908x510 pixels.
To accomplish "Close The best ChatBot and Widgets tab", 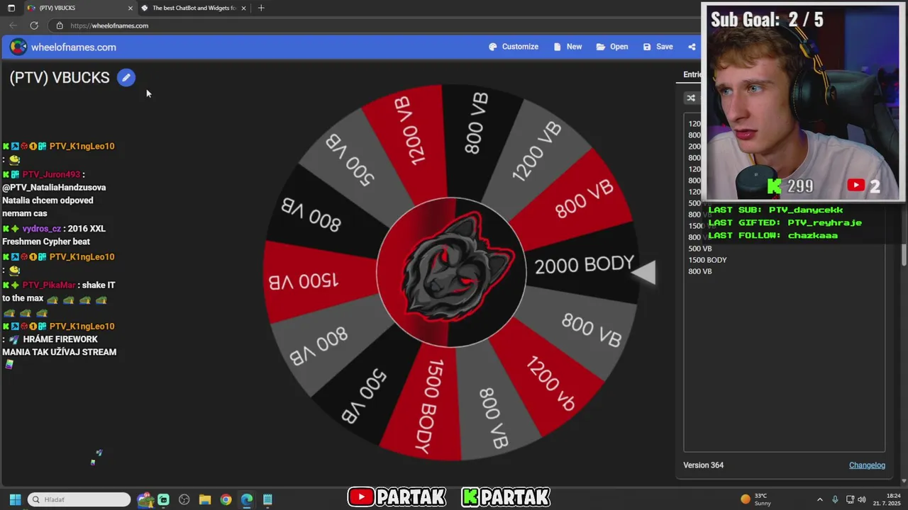I will click(244, 8).
